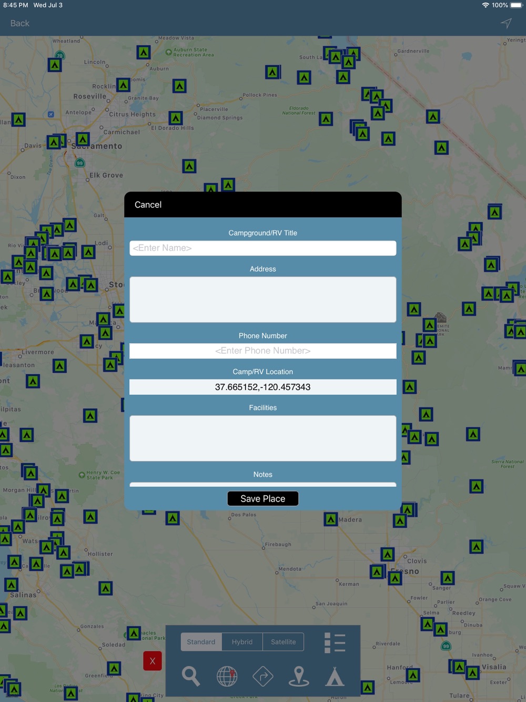This screenshot has width=526, height=702.
Task: Select campground marker near Sanger
Action: 448,578
